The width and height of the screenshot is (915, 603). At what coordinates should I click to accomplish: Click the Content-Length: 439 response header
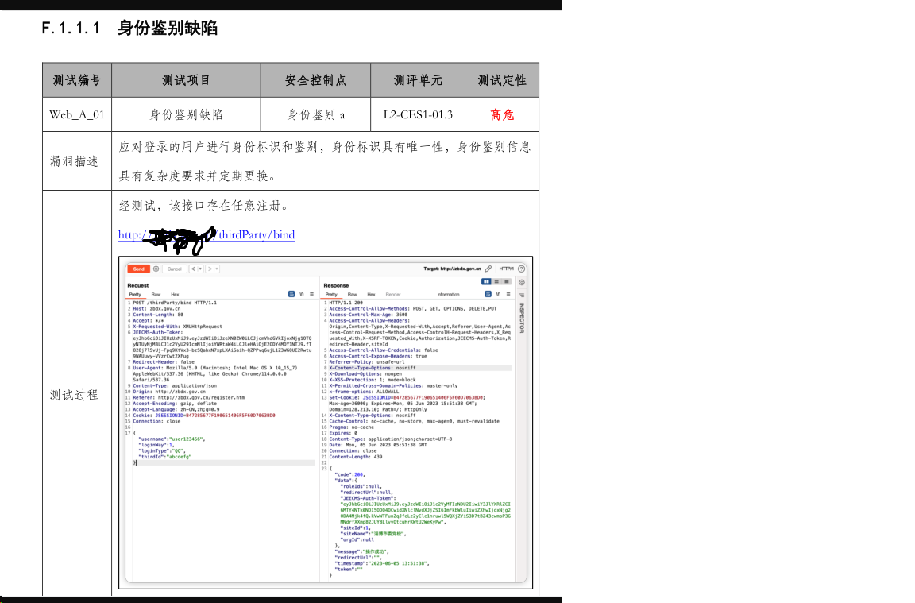click(x=355, y=457)
